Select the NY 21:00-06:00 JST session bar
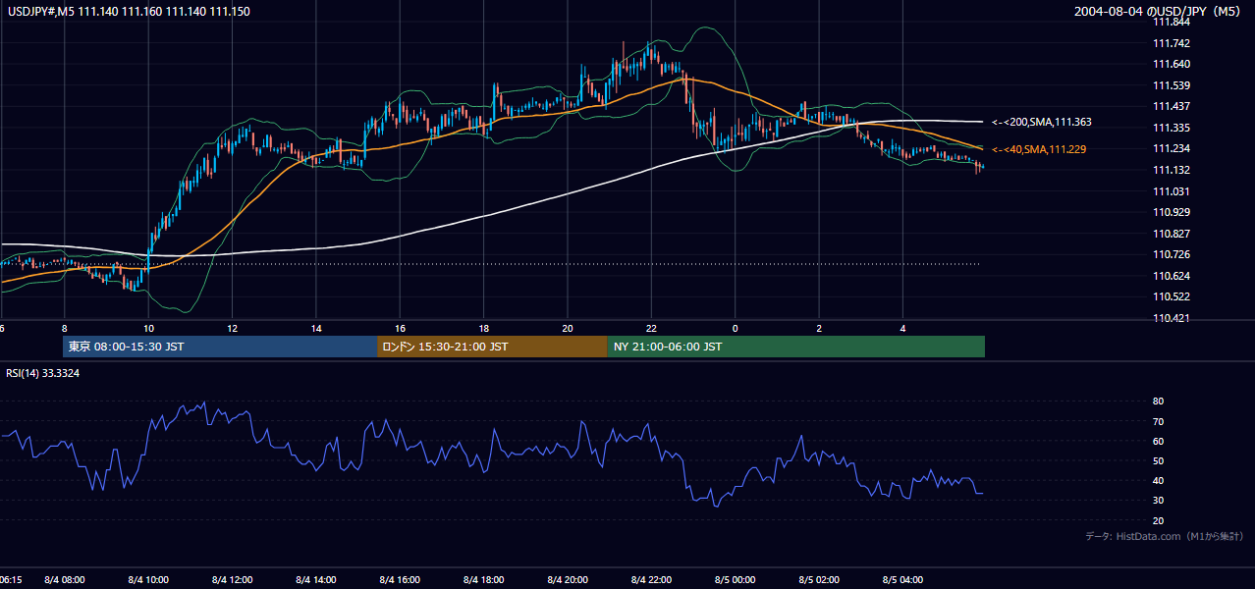The height and width of the screenshot is (589, 1255). 795,347
